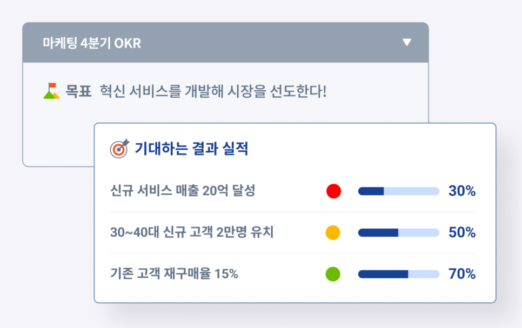Click the red status dot

click(x=333, y=191)
